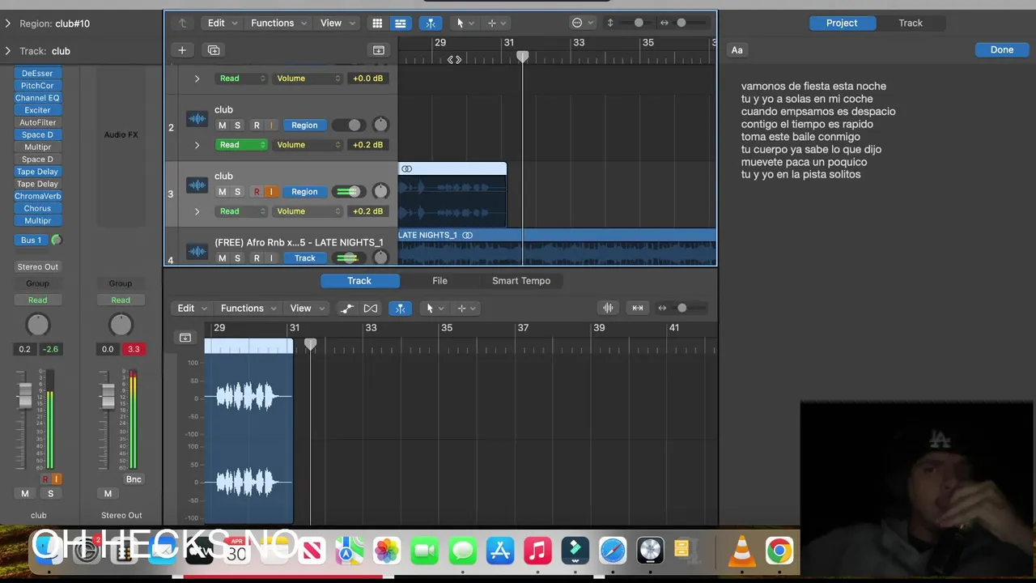Click the Bnc button on Stereo Out strip
This screenshot has width=1036, height=583.
(x=134, y=479)
